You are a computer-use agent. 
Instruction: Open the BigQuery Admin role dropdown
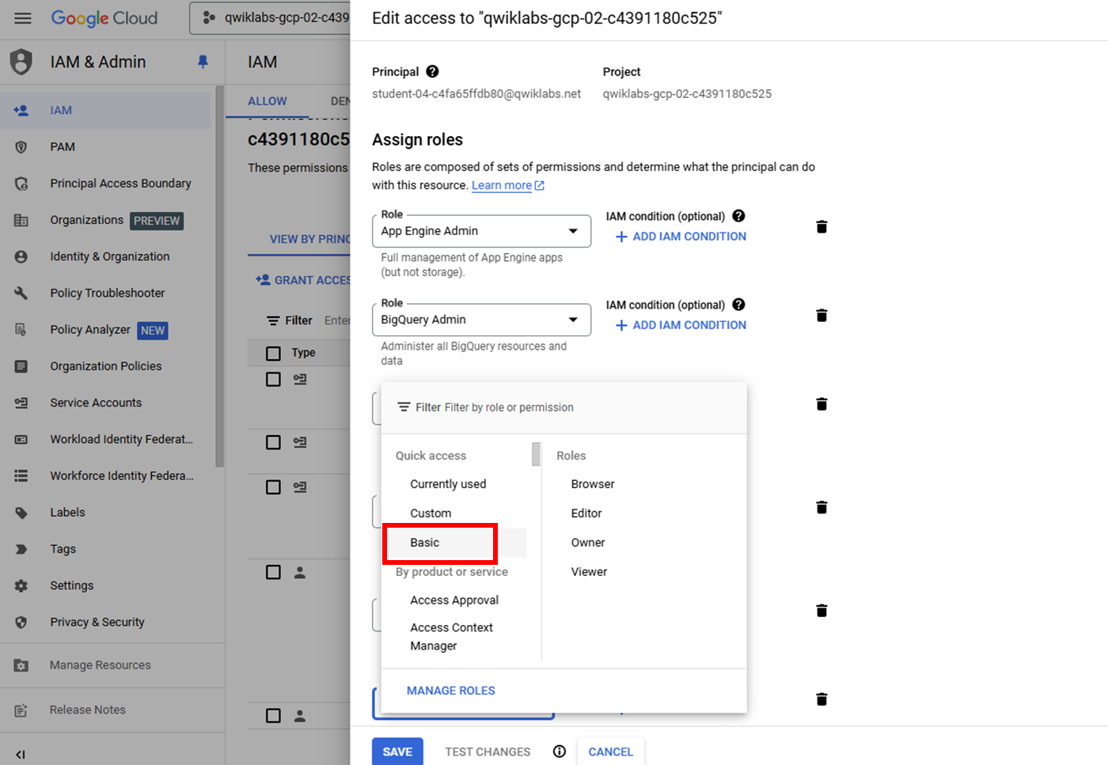(x=481, y=320)
